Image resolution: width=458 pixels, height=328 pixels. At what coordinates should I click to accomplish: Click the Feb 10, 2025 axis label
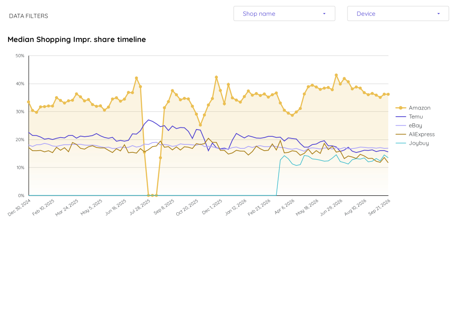click(43, 207)
